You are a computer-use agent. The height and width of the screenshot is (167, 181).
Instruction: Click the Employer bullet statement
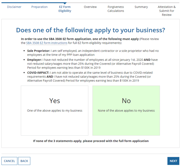point(92,64)
